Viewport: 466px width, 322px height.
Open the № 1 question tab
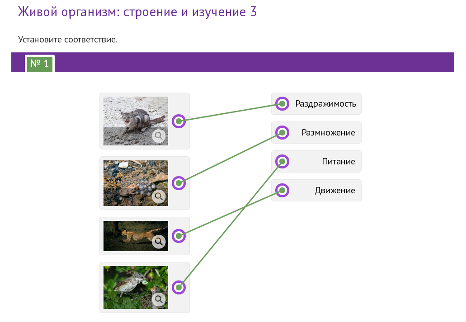point(39,64)
